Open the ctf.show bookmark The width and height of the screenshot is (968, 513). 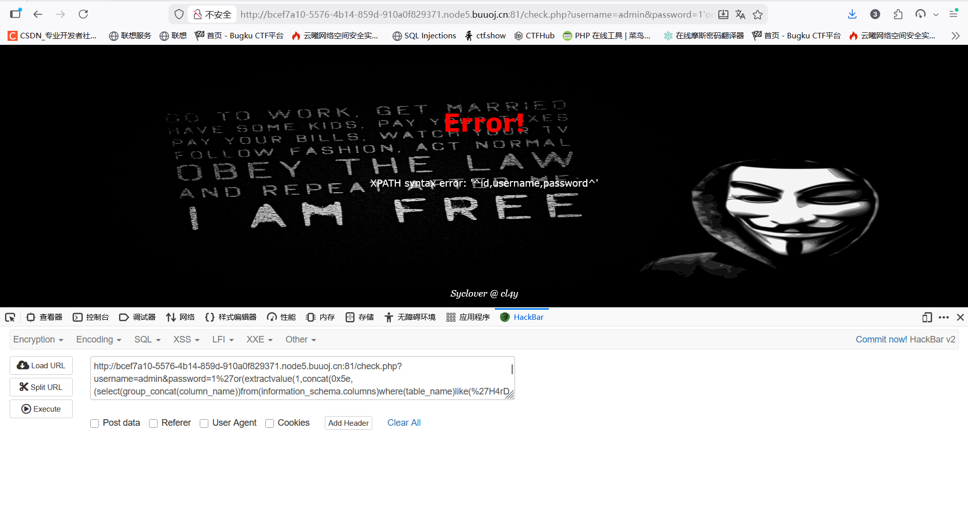pos(485,36)
